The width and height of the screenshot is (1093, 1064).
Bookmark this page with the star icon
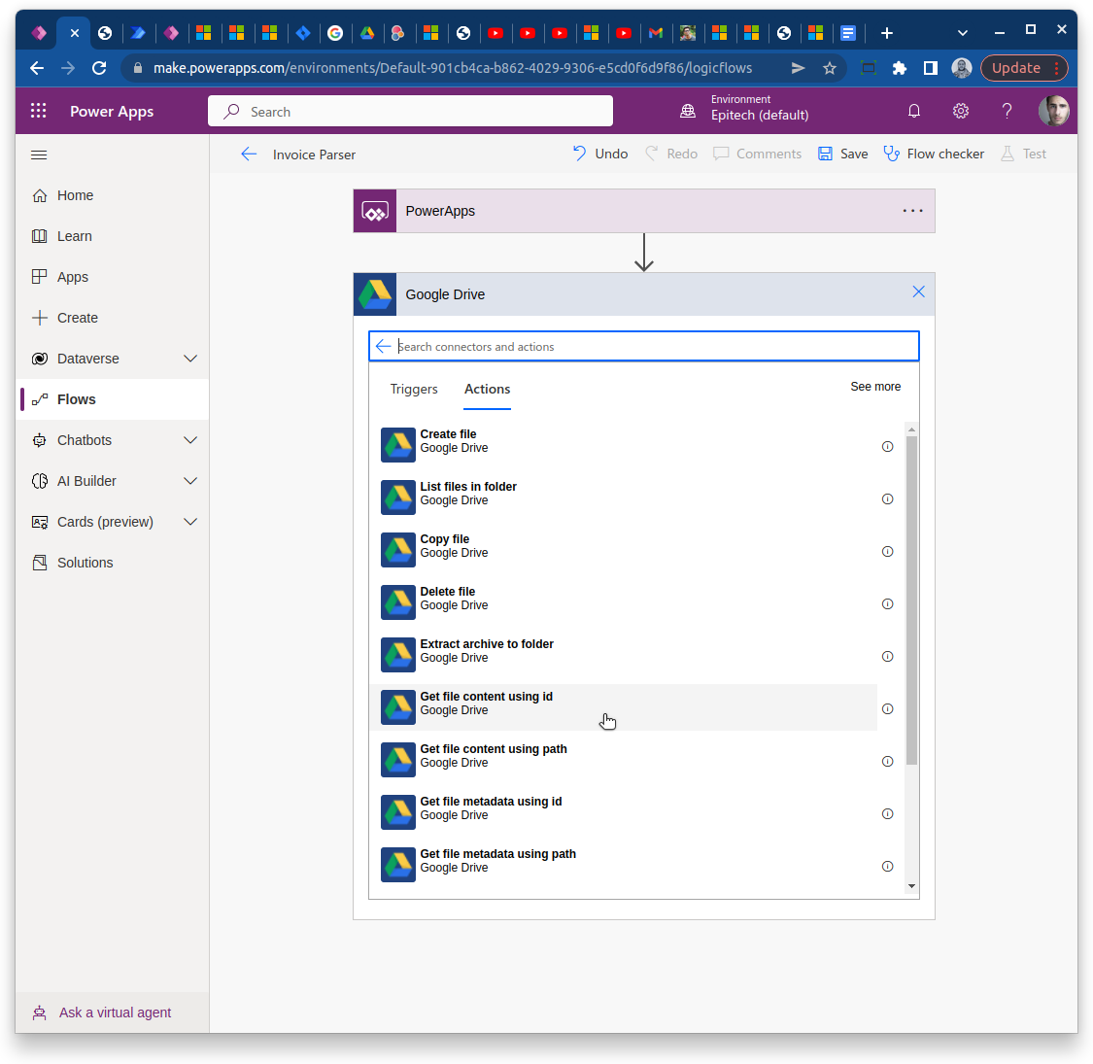829,68
